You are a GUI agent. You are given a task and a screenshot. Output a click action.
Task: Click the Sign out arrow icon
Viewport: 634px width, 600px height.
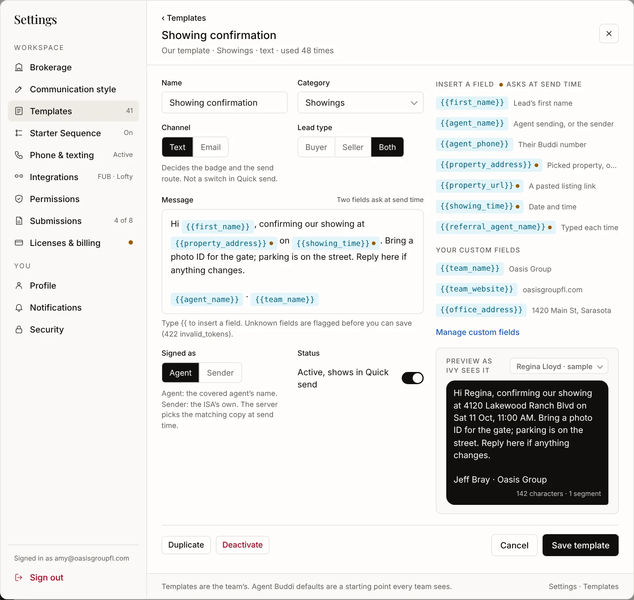[x=19, y=578]
